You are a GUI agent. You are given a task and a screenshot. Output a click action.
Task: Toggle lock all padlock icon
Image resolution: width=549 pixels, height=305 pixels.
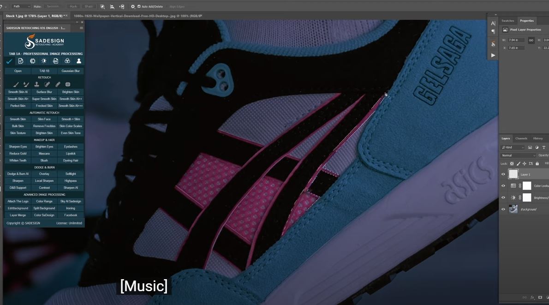pyautogui.click(x=537, y=163)
